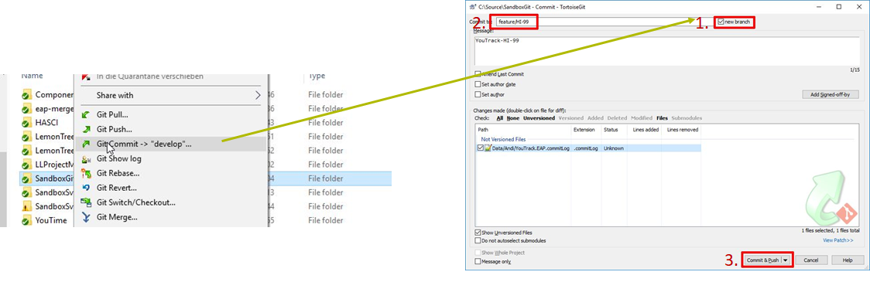Sort by the Extension column header
The image size is (870, 282).
pos(587,130)
